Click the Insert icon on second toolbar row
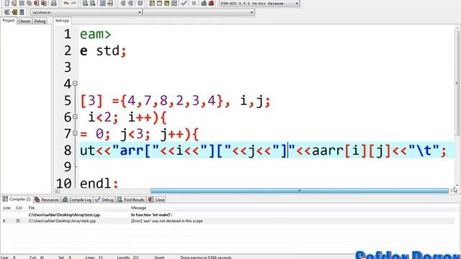Image resolution: width=461 pixels, height=259 pixels. (x=7, y=12)
